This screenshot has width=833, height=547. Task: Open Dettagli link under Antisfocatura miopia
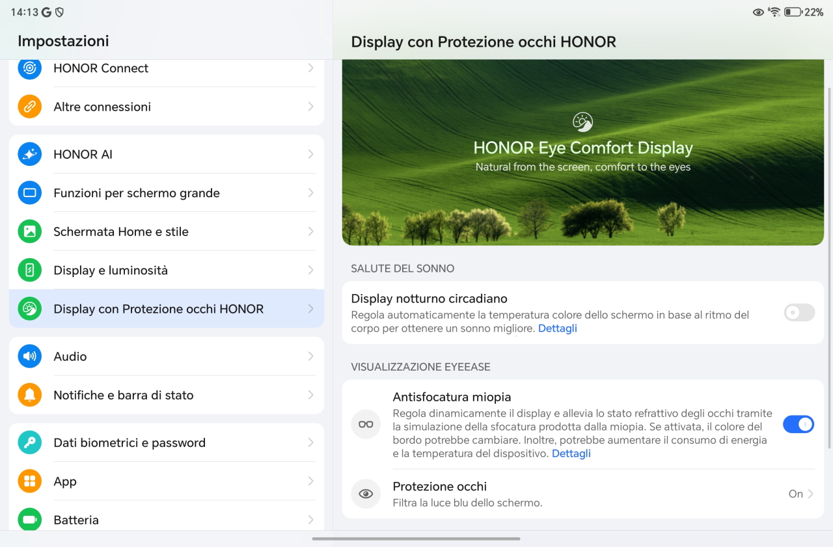pos(571,453)
